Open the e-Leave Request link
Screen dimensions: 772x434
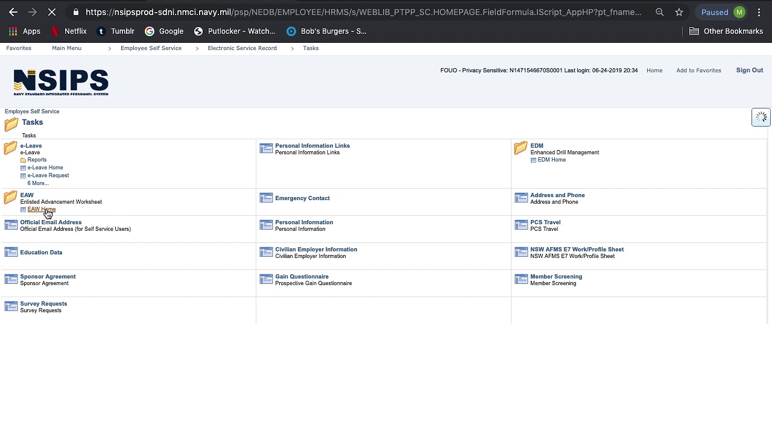click(48, 175)
